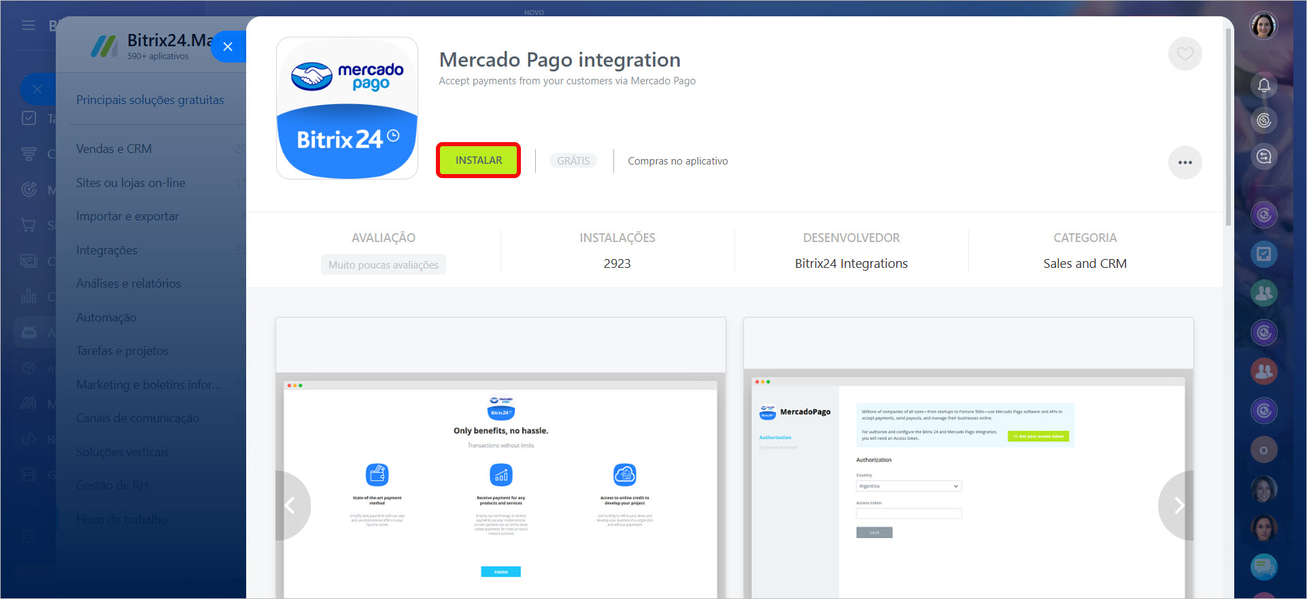Select 'Automação' category
Screen dimensions: 1307x599
[x=106, y=318]
